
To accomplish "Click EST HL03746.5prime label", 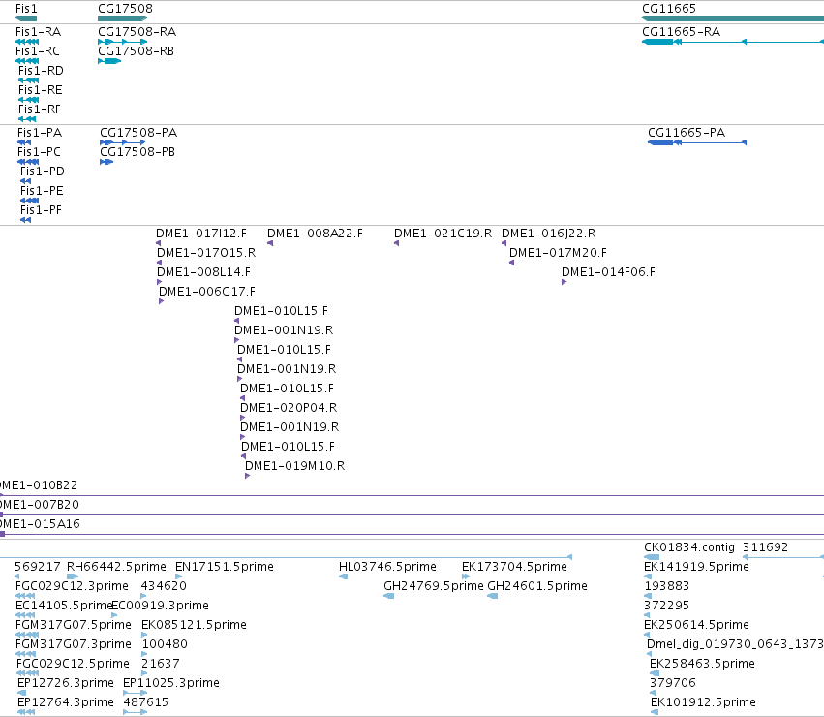I will (387, 567).
